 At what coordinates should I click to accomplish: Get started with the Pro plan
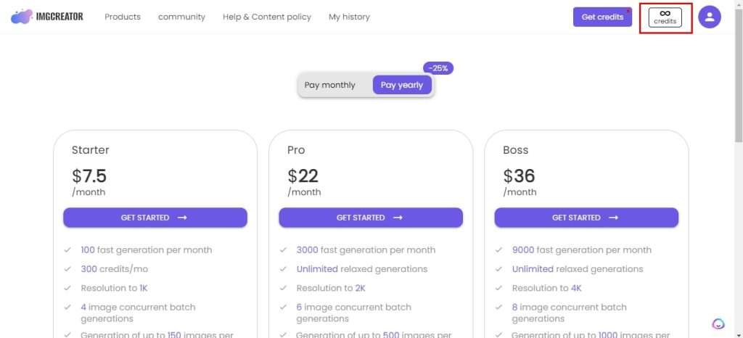point(371,218)
